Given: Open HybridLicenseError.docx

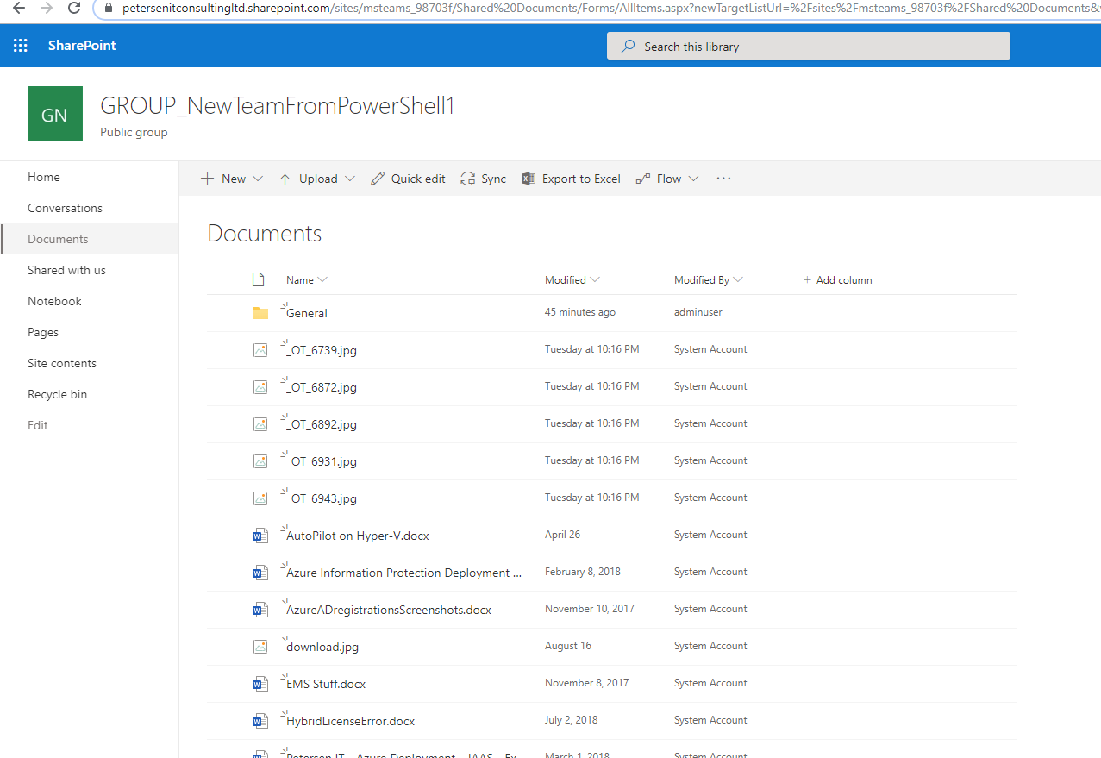Looking at the screenshot, I should (351, 721).
